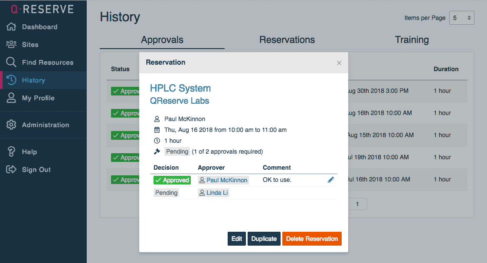The image size is (487, 263).
Task: Edit comment using the pencil icon
Action: click(331, 180)
